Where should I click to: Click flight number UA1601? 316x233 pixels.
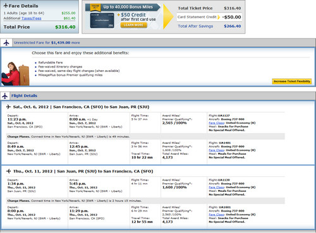[224, 207]
